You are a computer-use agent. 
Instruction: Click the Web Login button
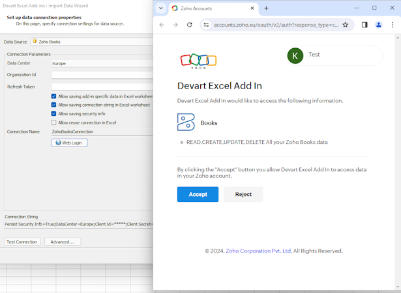pyautogui.click(x=70, y=143)
